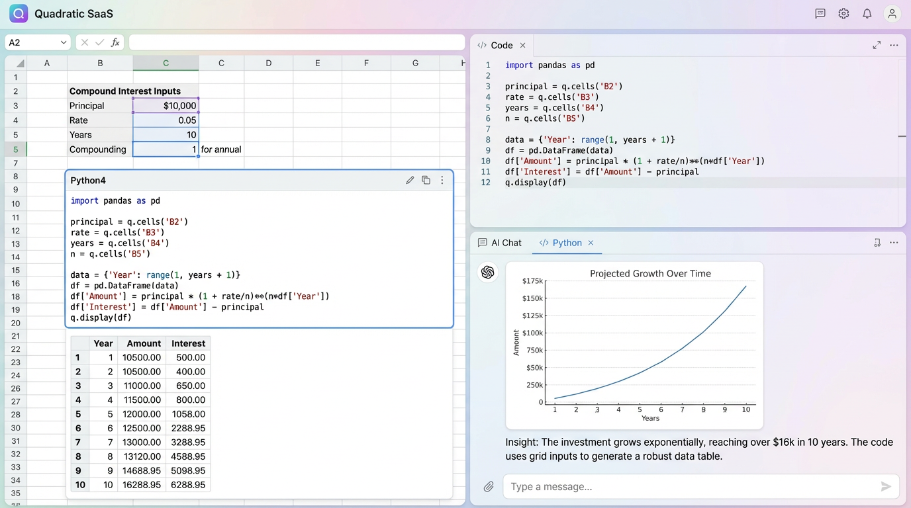Image resolution: width=911 pixels, height=508 pixels.
Task: Select the cell containing $10,000
Action: (x=166, y=106)
